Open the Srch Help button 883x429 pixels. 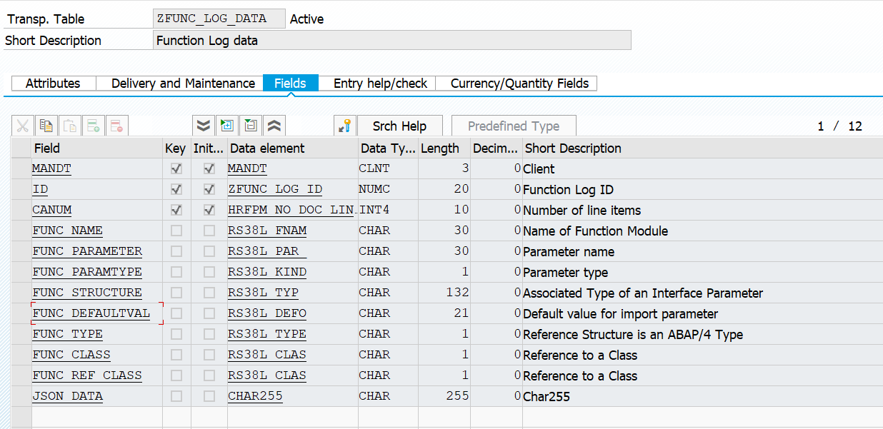[400, 126]
